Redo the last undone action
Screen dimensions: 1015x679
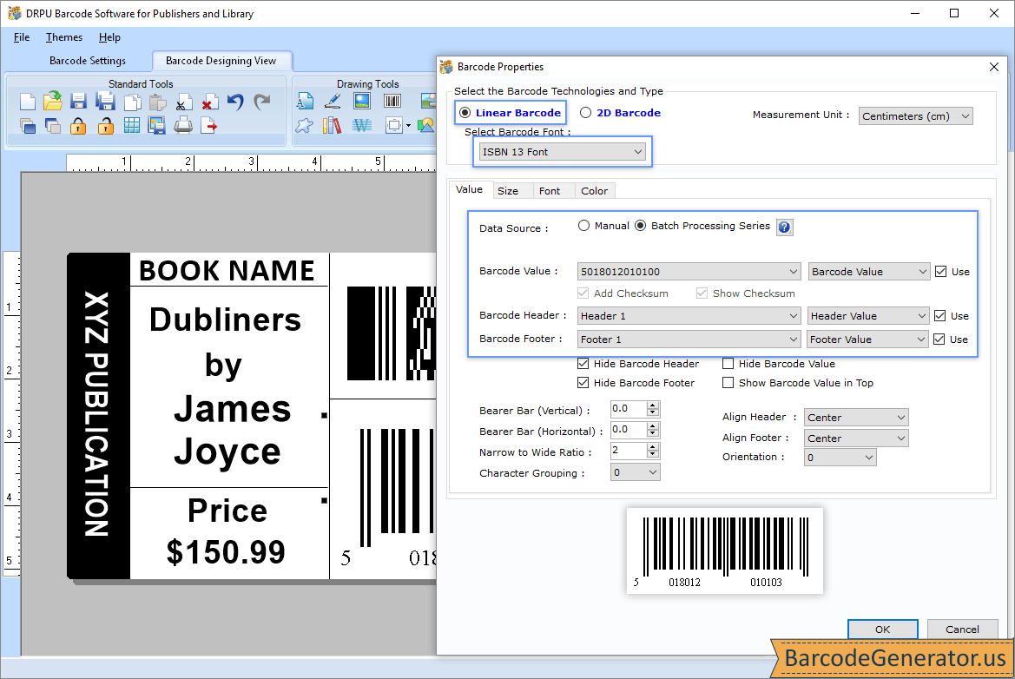coord(261,102)
